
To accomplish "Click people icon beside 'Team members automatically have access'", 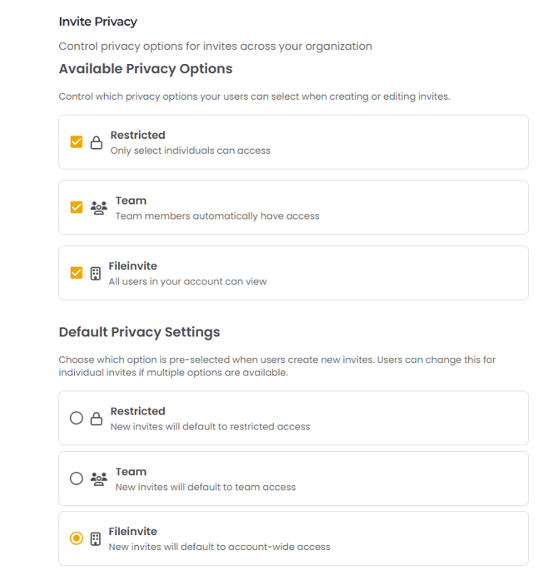I will [98, 208].
